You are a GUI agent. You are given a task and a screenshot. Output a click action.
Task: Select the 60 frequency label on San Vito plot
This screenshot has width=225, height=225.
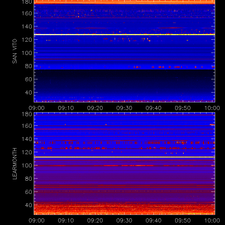(x=28, y=79)
